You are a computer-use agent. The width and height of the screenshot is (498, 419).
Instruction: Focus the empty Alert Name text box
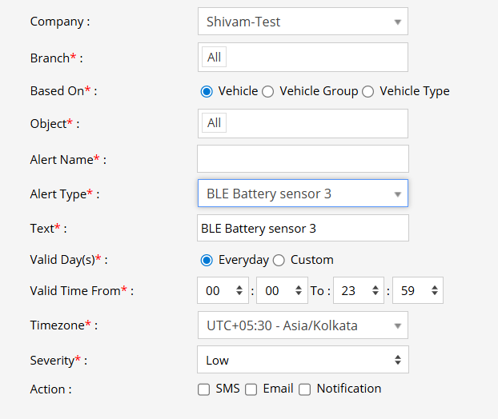(x=302, y=159)
